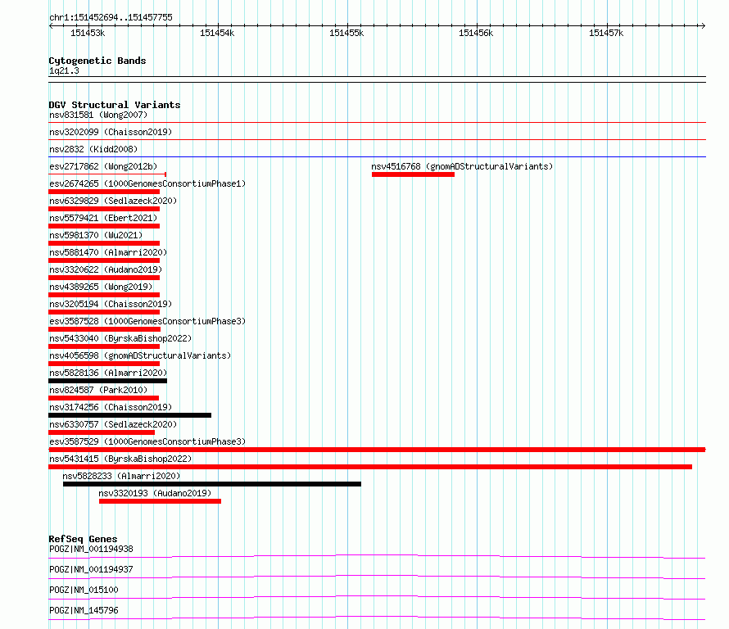The height and width of the screenshot is (629, 729).
Task: Click the red bar under nsv6330757
Action: click(x=102, y=432)
